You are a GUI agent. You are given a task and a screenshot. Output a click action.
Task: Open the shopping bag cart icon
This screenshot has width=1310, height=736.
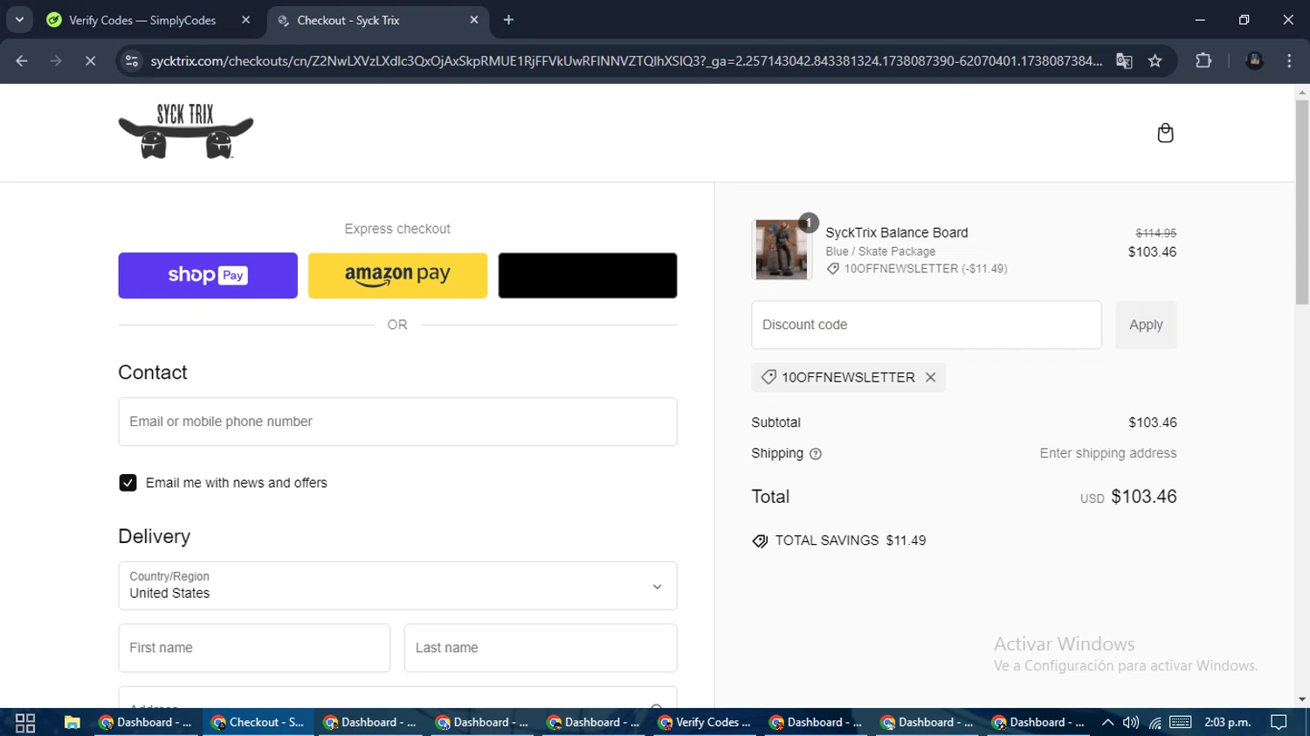[x=1165, y=133]
